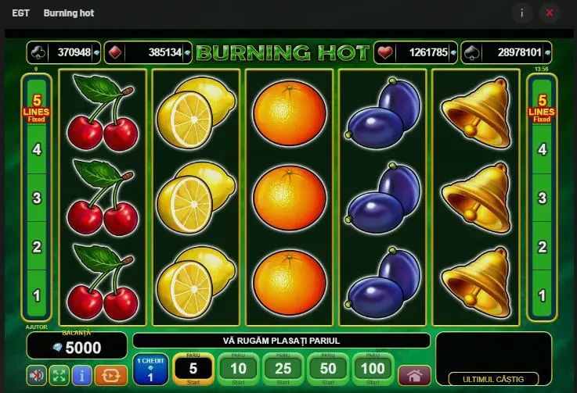Start spin with bet 5
Image resolution: width=577 pixels, height=393 pixels.
193,369
